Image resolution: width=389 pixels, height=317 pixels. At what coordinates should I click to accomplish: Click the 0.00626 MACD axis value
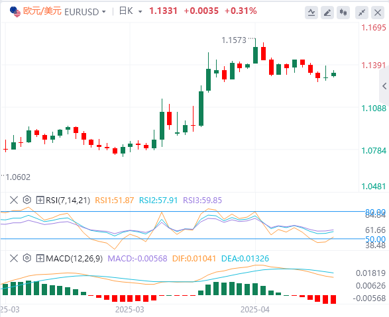click(370, 285)
